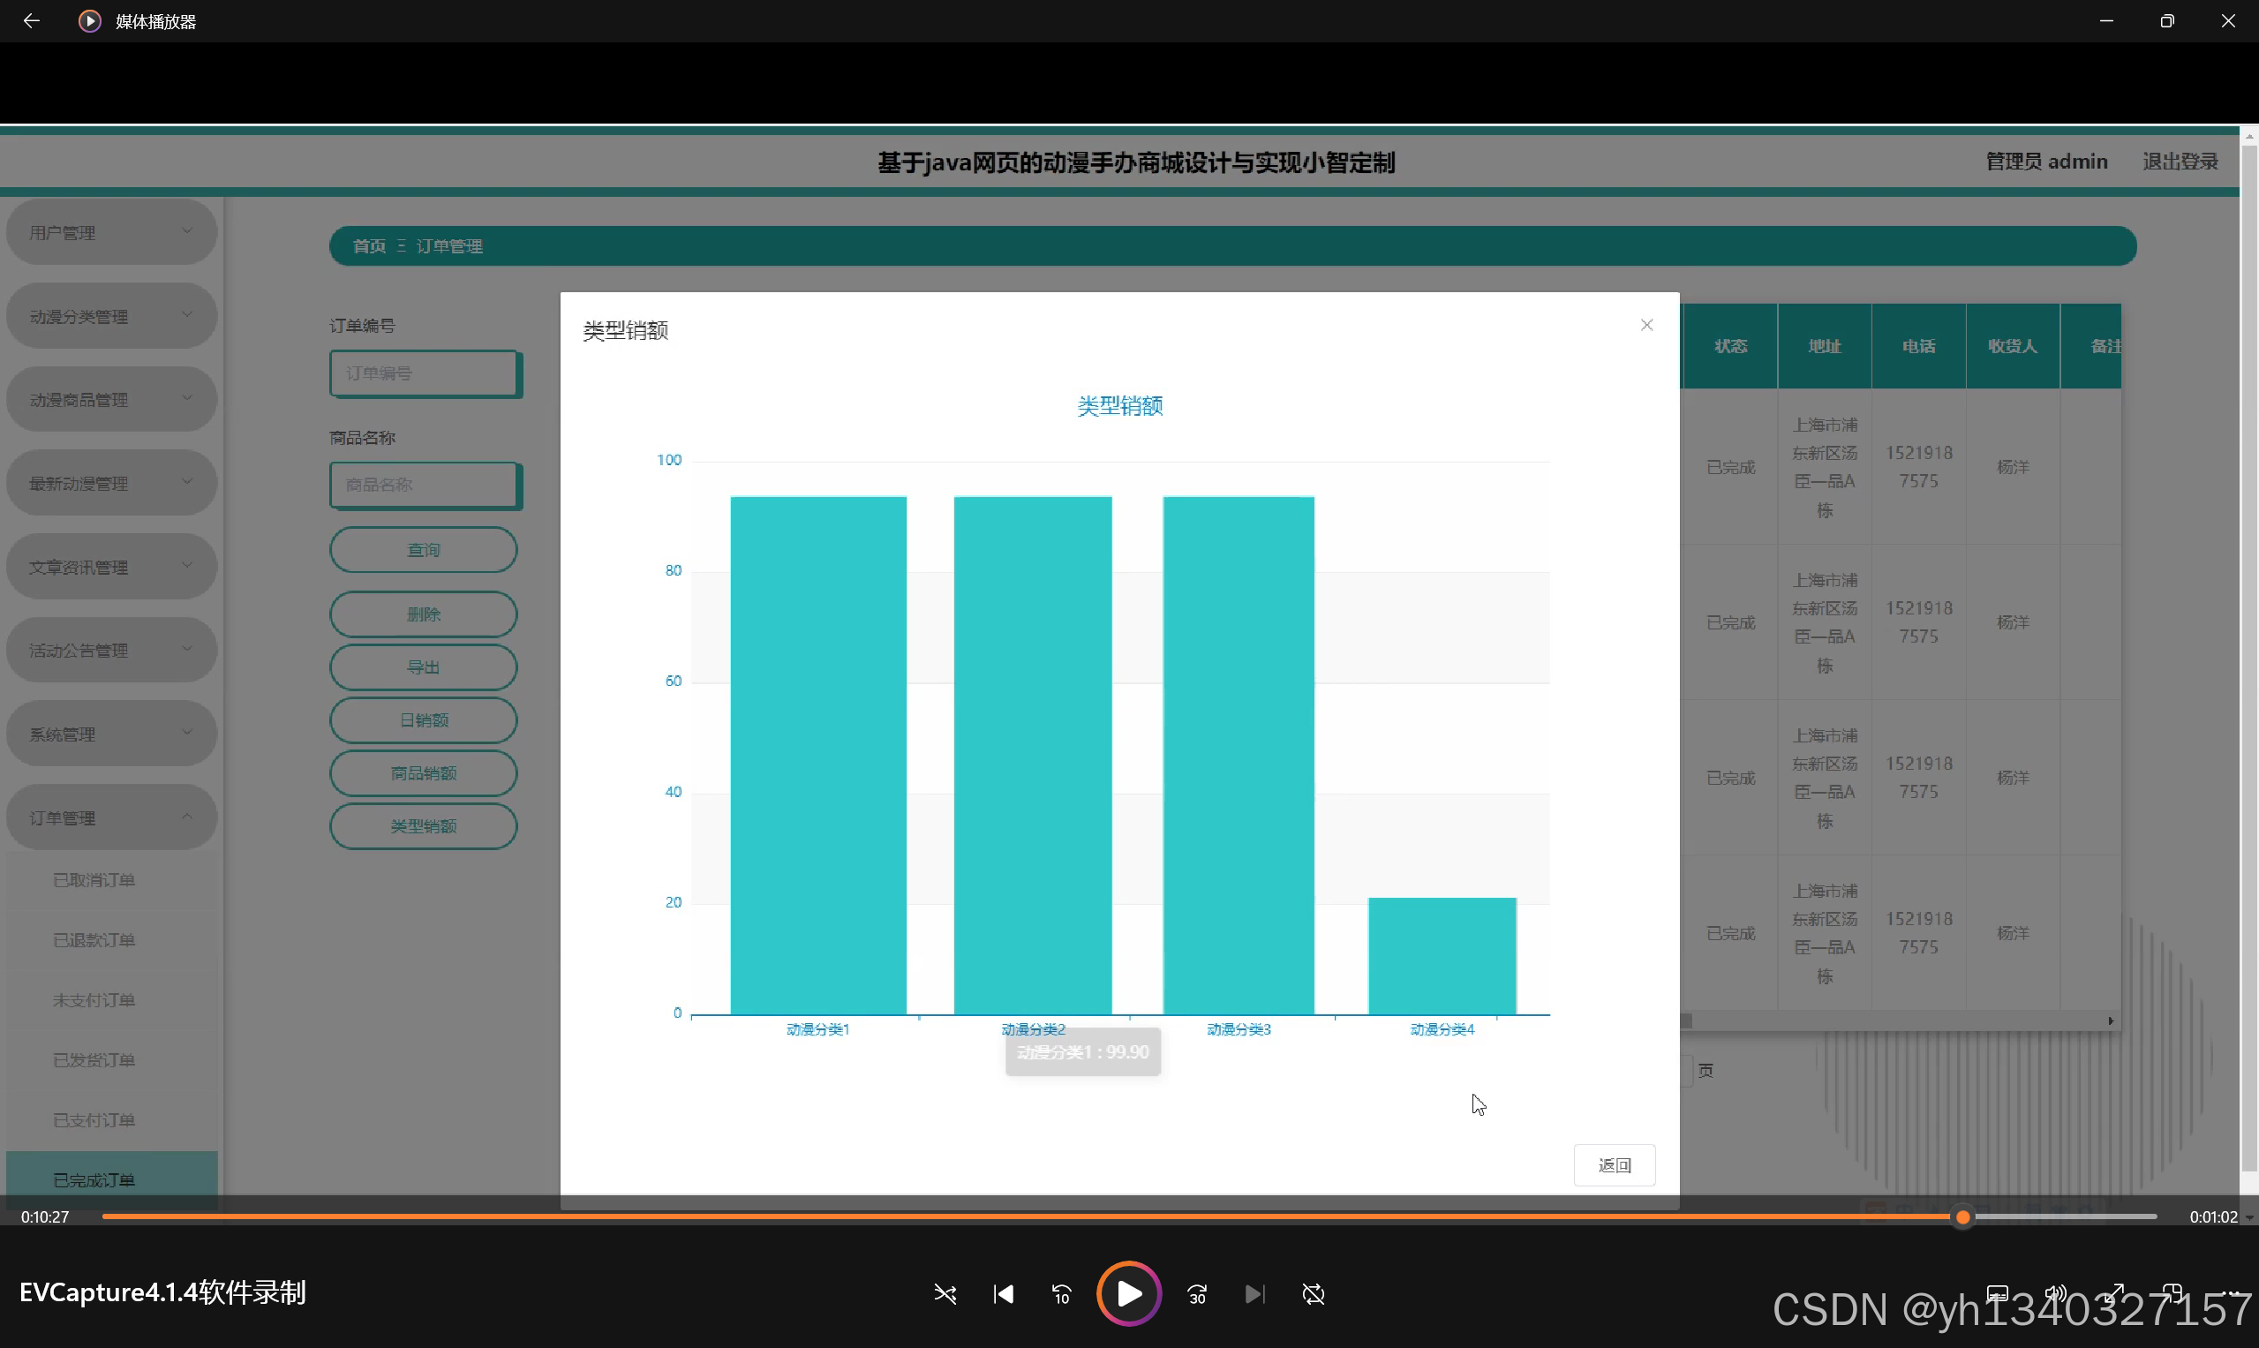Click the 返回 button in the dialog
Image resolution: width=2259 pixels, height=1348 pixels.
(x=1614, y=1165)
